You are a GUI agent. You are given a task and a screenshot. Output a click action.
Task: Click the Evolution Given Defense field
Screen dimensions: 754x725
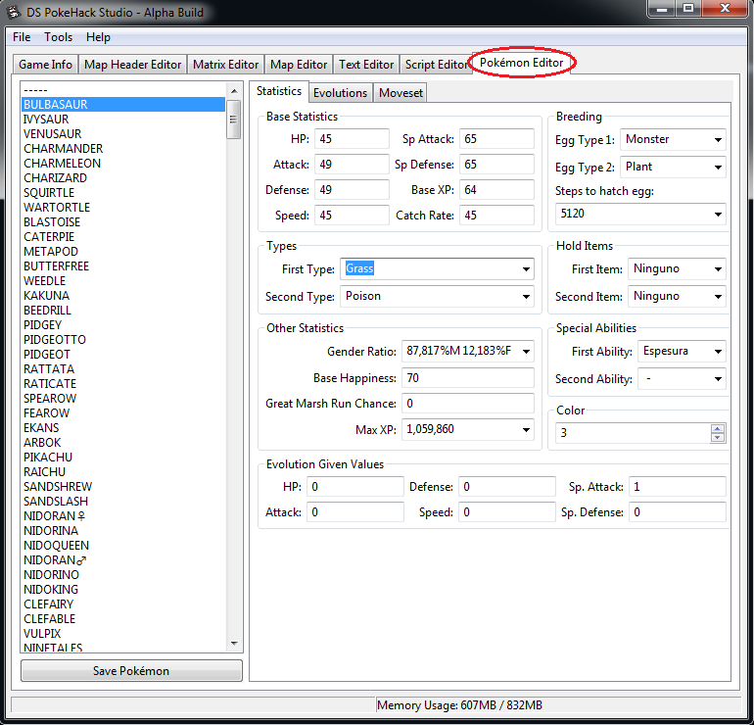pyautogui.click(x=507, y=486)
